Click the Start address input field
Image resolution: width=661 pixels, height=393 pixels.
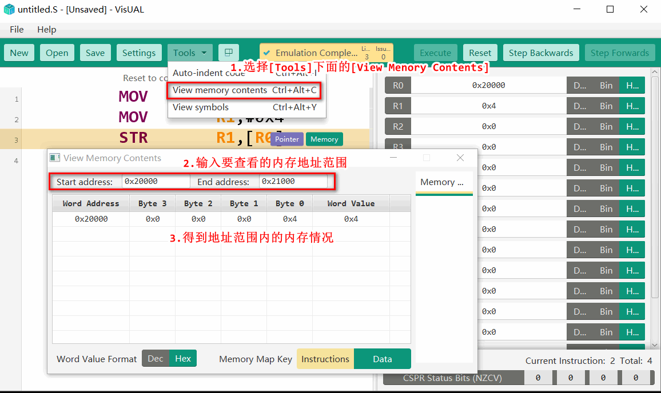click(156, 182)
